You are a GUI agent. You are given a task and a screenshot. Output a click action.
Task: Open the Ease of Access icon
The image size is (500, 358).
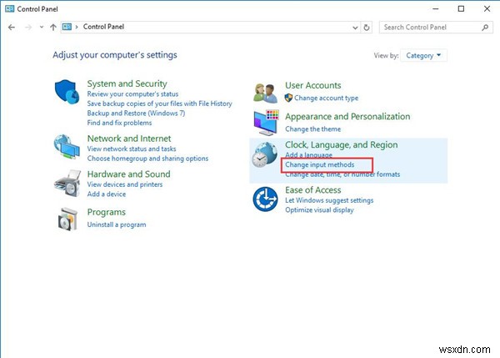tap(265, 199)
